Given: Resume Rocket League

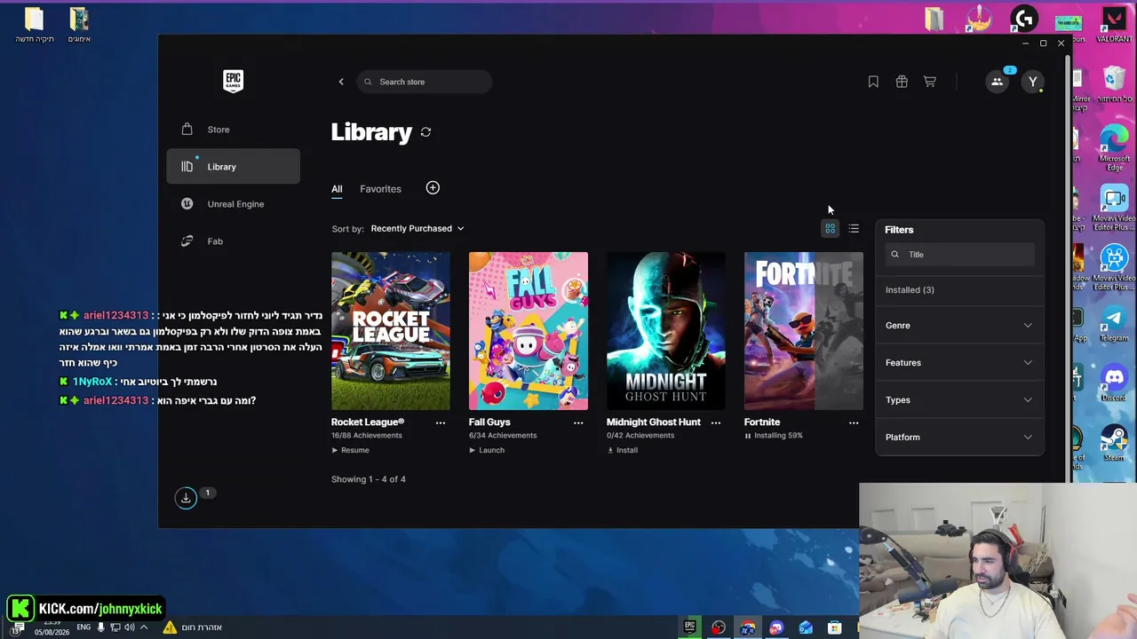Looking at the screenshot, I should pos(350,450).
